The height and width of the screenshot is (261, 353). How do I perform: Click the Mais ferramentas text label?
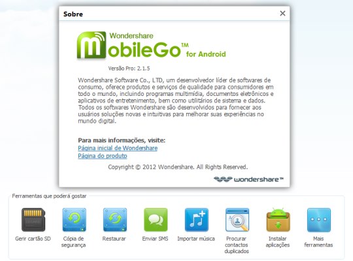[x=318, y=241]
